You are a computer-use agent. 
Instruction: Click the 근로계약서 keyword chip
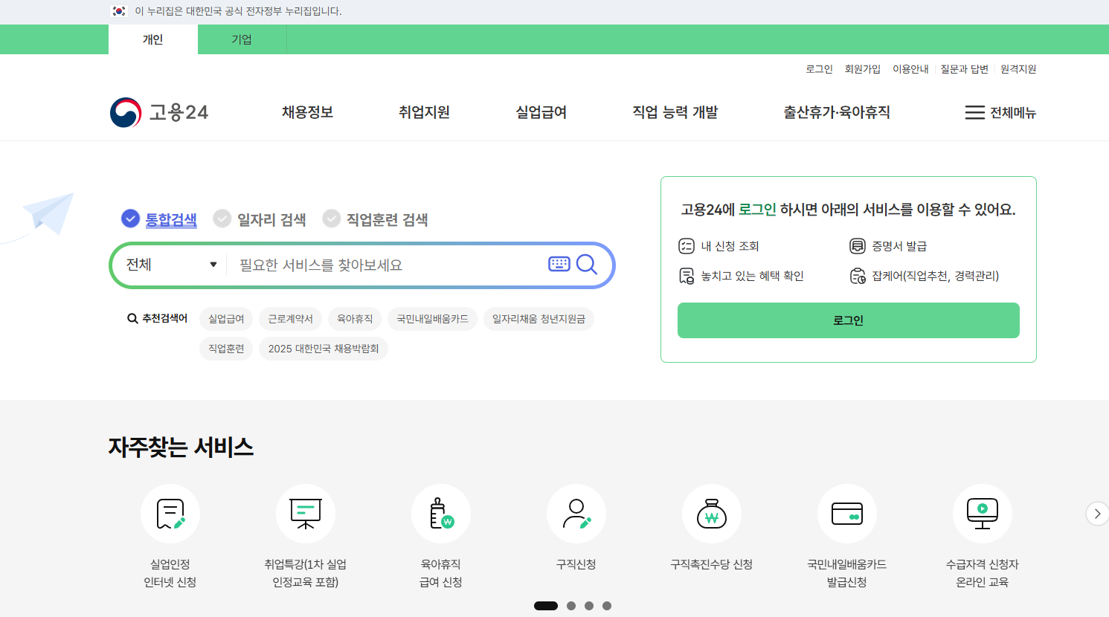(x=290, y=319)
